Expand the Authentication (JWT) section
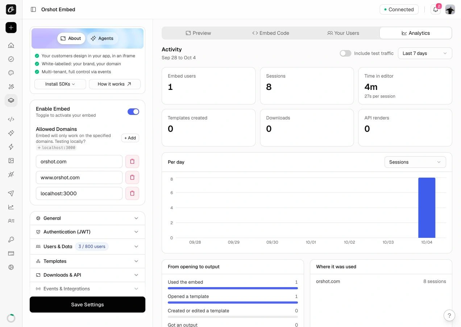This screenshot has height=327, width=461. [x=87, y=232]
